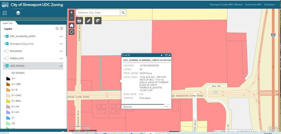281x134 pixels.
Task: Click the D-1-CBD brown legend swatch
Action: pyautogui.click(x=8, y=84)
